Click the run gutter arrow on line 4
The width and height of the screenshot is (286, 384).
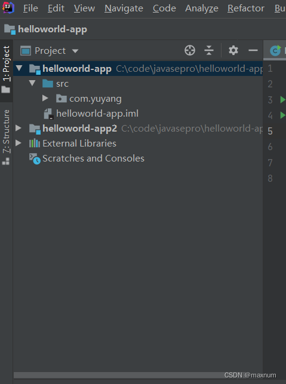[282, 115]
